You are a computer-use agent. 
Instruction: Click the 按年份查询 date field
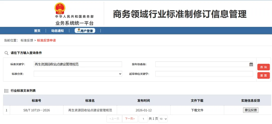201,64
